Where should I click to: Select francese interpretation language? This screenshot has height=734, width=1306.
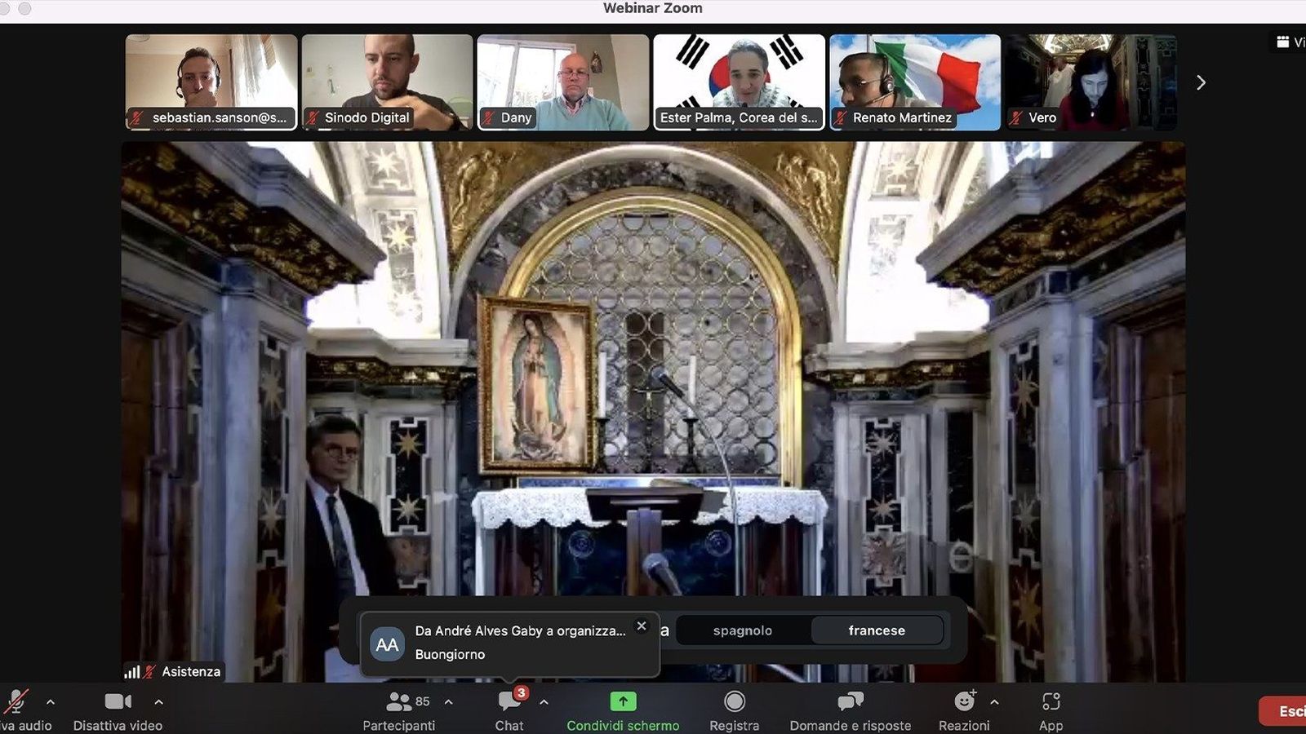point(877,630)
